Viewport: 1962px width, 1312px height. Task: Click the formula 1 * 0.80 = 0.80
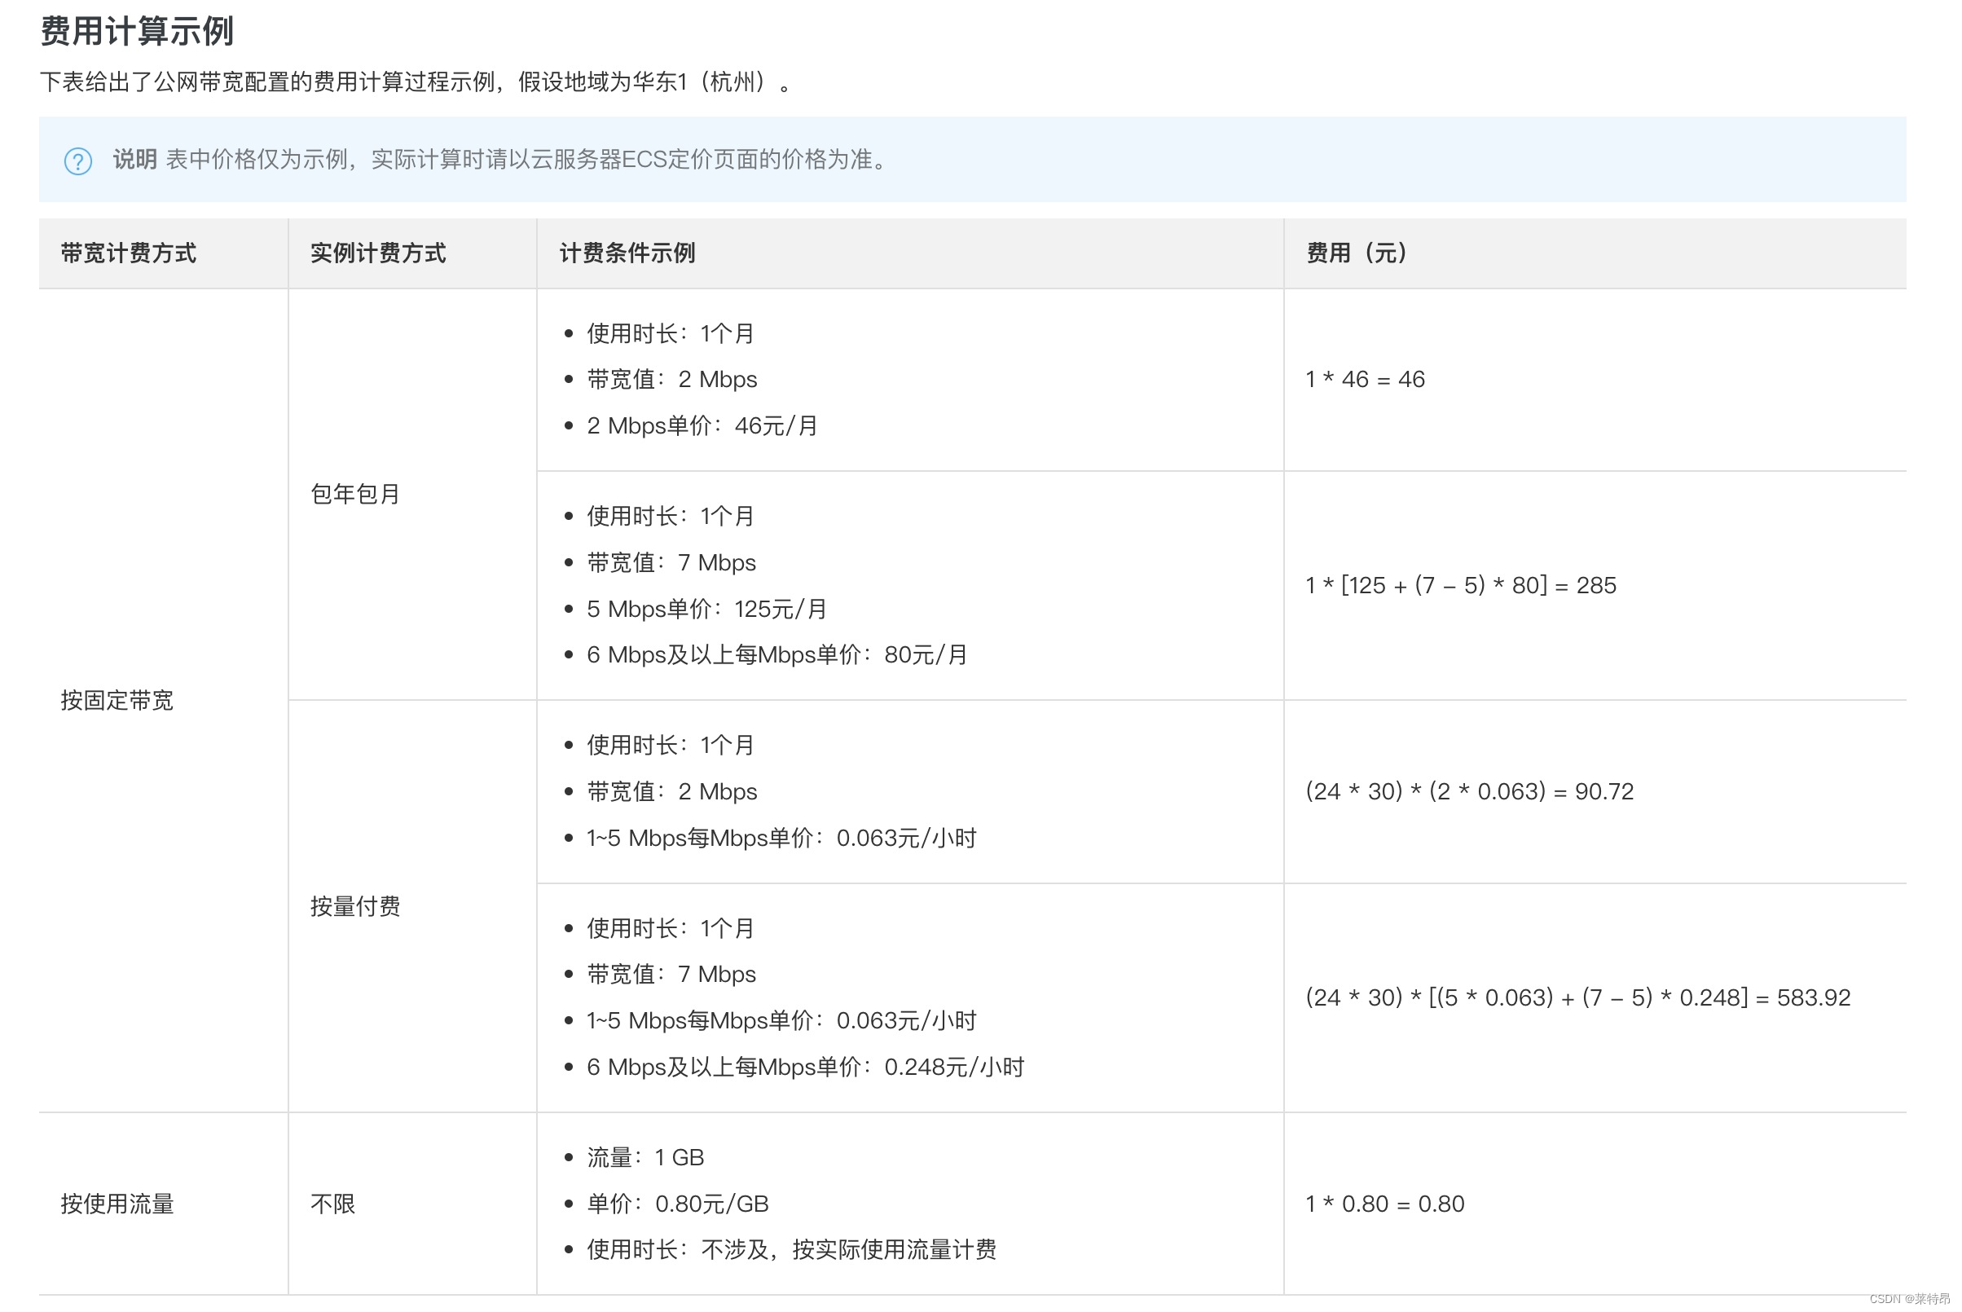[x=1384, y=1204]
